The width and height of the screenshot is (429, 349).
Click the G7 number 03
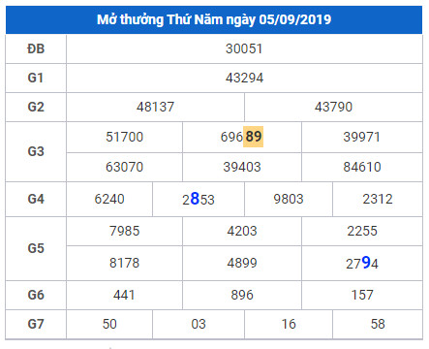[199, 324]
